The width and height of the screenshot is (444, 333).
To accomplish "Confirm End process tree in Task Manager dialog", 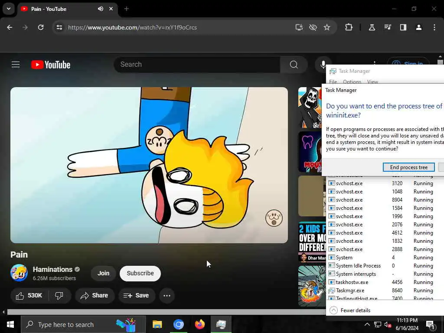I will [x=408, y=167].
